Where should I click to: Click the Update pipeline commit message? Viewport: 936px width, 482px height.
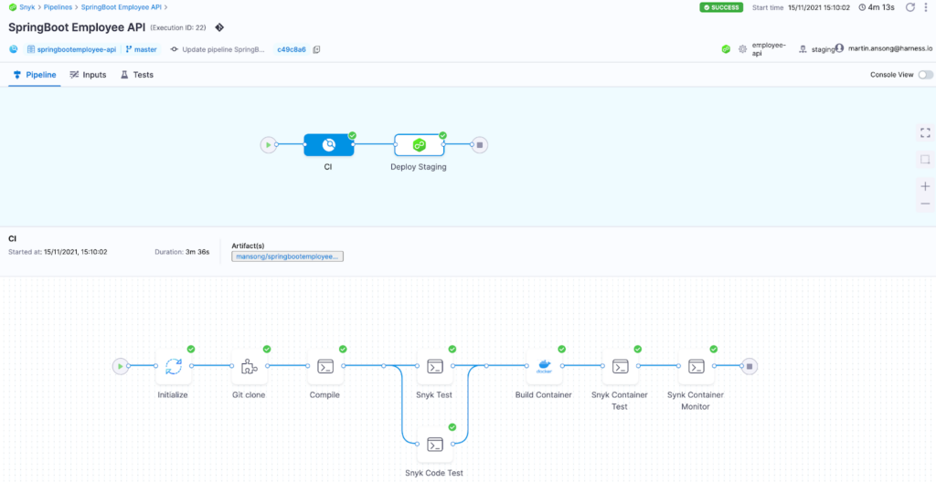(223, 49)
